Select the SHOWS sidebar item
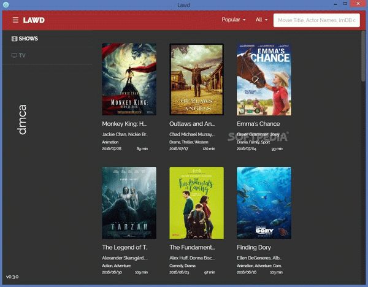Viewport: 368px width, 287px height. [x=25, y=39]
